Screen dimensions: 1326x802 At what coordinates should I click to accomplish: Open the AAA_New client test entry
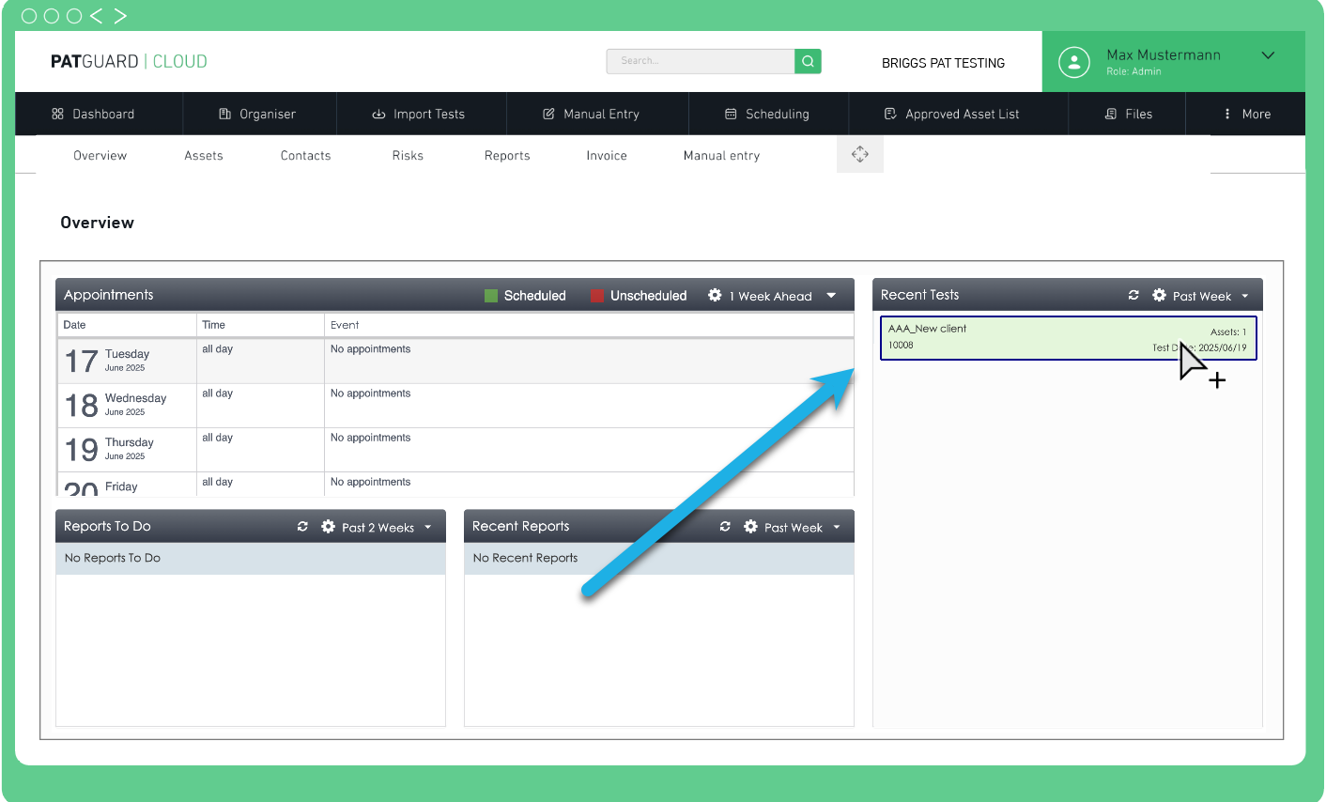(x=1069, y=338)
